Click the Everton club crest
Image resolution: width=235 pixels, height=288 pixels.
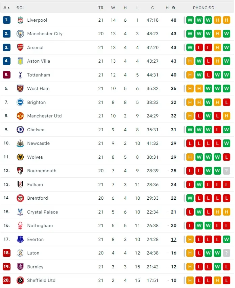coord(20,239)
